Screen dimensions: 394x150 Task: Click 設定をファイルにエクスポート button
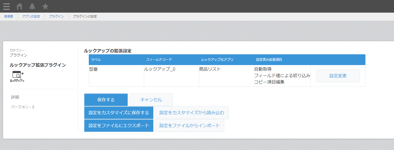coord(119,126)
